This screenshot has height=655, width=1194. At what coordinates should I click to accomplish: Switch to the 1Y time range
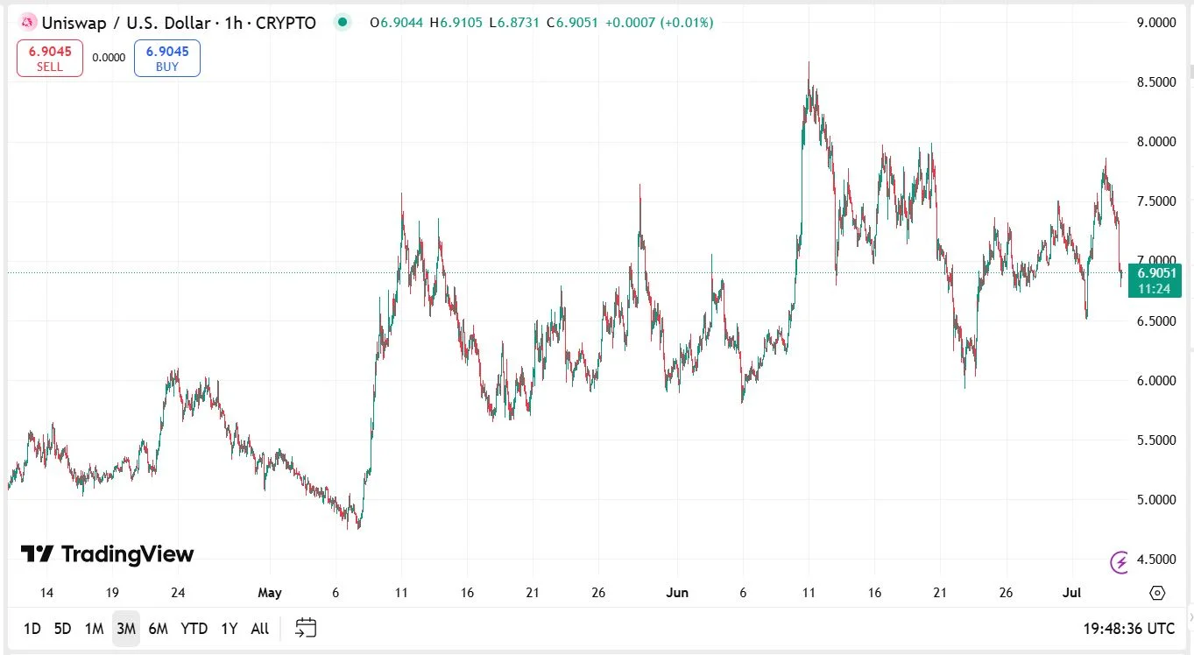230,628
